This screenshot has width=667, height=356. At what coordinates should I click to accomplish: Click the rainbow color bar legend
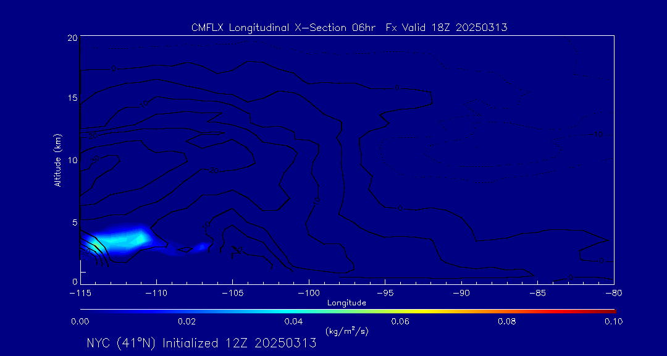[x=348, y=311]
